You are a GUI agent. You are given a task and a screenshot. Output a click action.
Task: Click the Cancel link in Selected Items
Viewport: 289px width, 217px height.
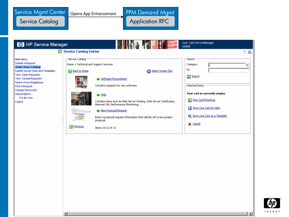196,124
